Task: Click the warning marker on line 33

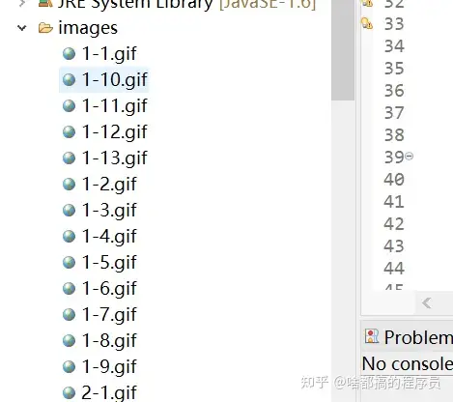Action: pyautogui.click(x=367, y=23)
